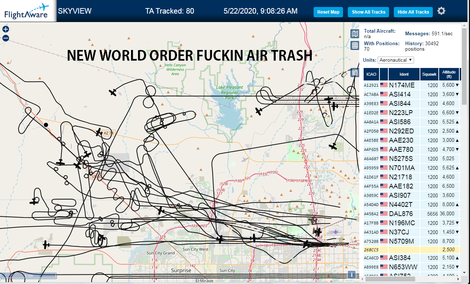Select the N174ME aircraft row
The image size is (470, 284).
(x=412, y=85)
